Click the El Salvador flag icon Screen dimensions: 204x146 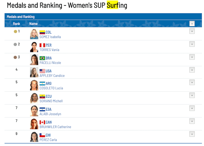point(42,109)
